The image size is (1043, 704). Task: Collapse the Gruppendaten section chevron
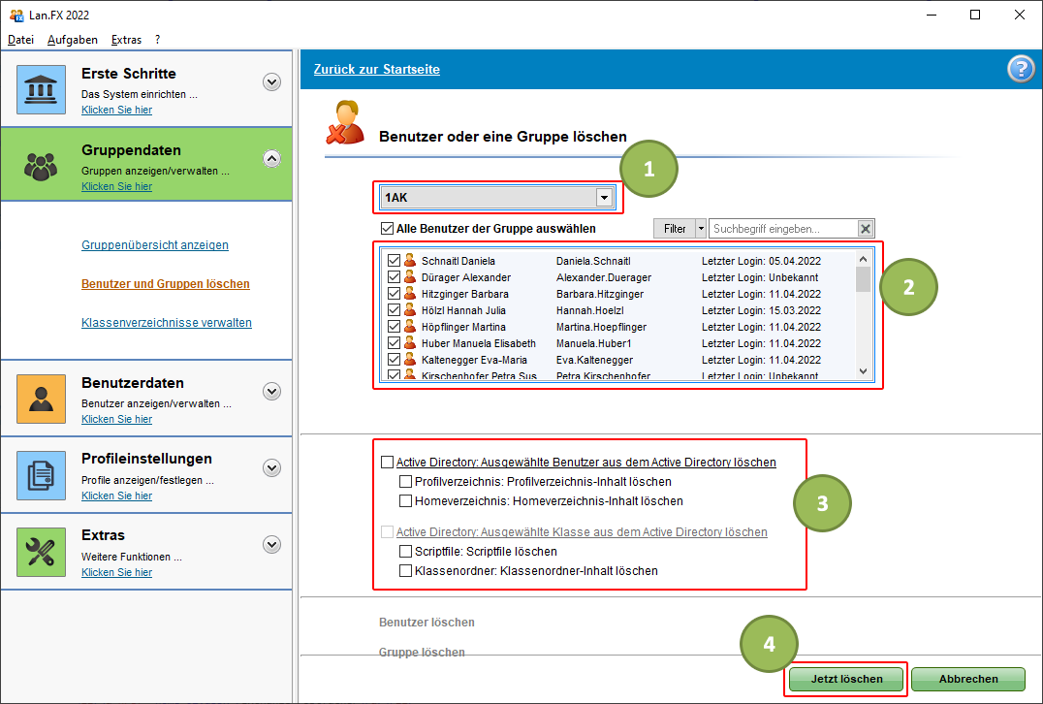pyautogui.click(x=271, y=158)
